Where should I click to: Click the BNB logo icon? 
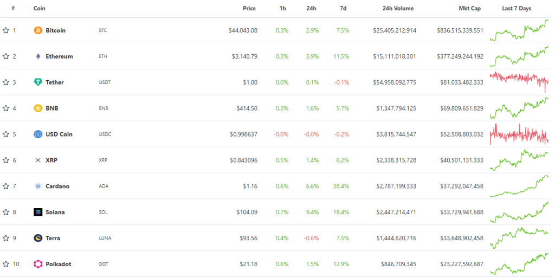pyautogui.click(x=38, y=108)
